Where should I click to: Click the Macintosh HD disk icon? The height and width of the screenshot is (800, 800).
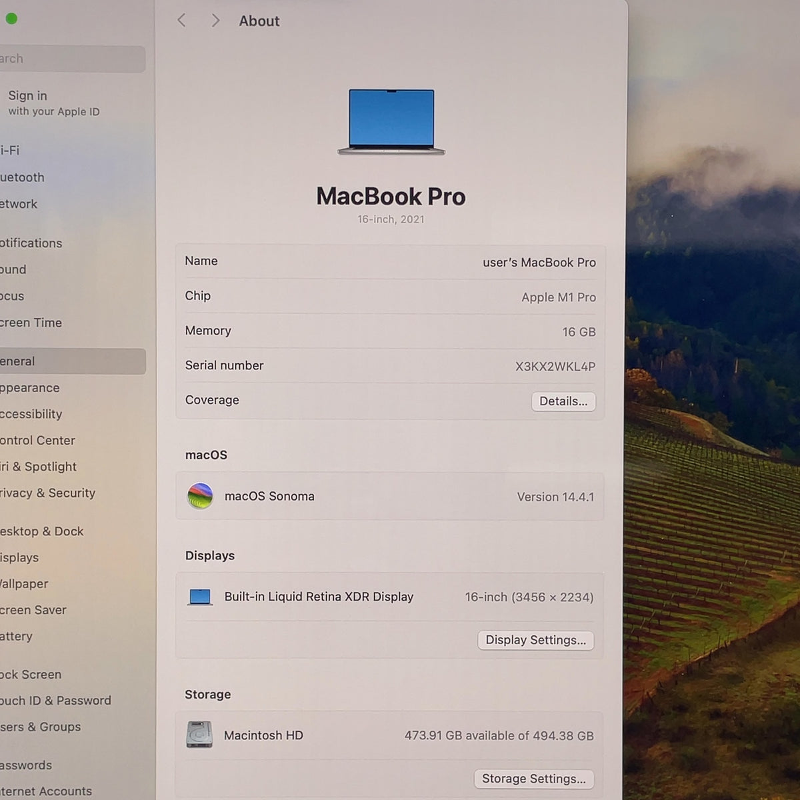(x=199, y=735)
